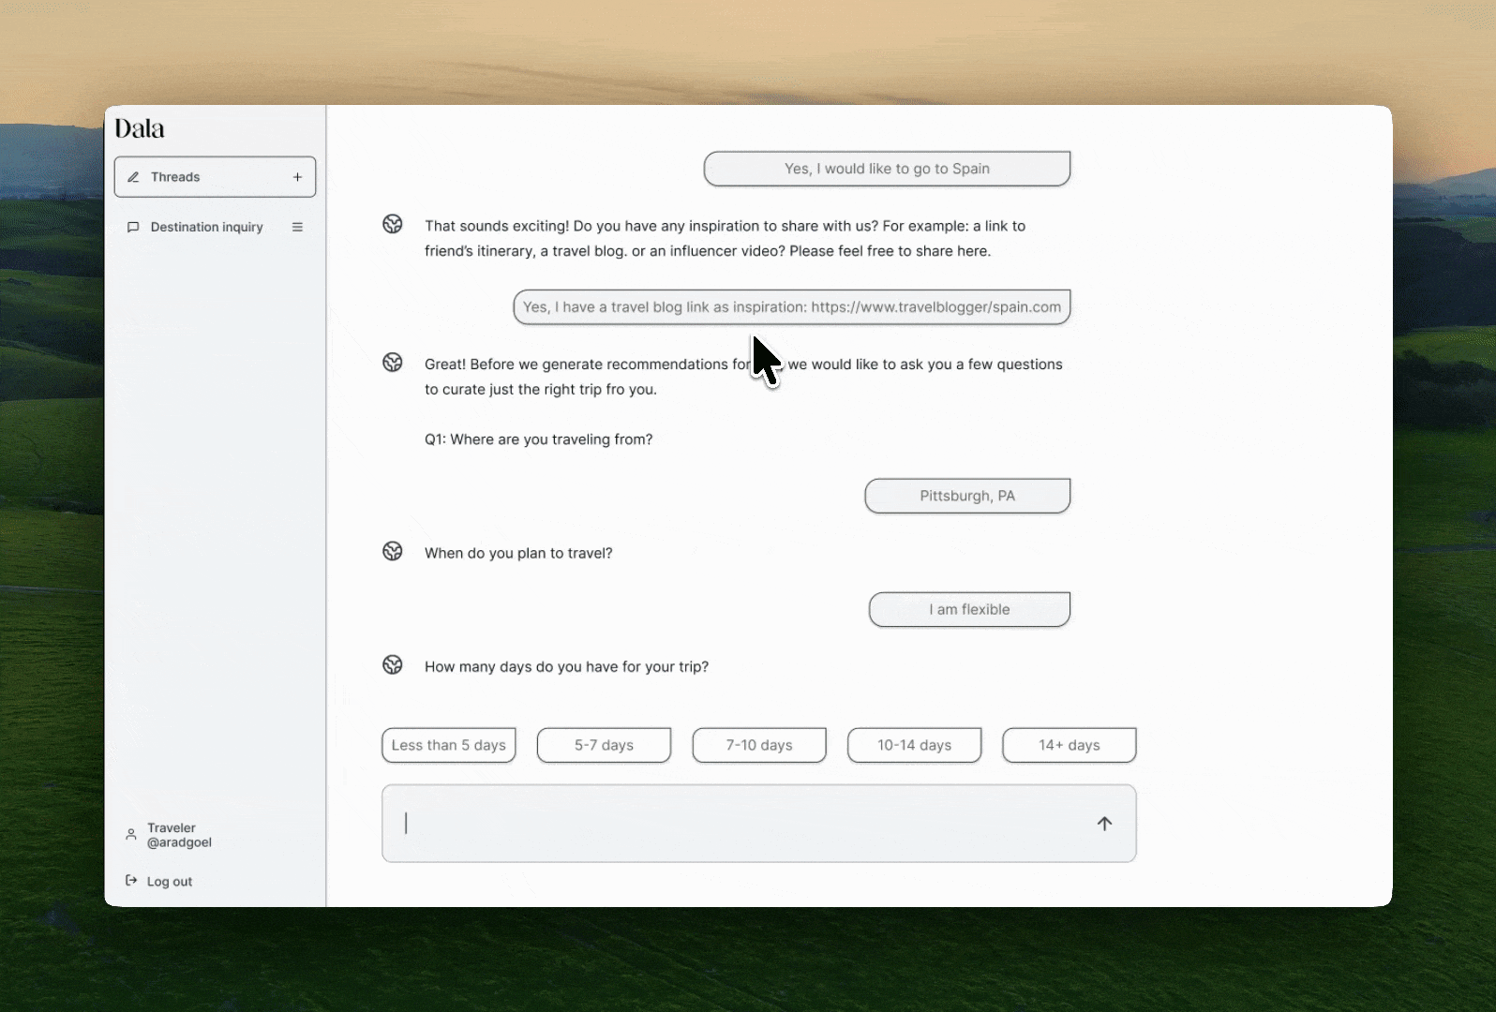Focus the message input field
Viewport: 1496px width, 1012px height.
(x=759, y=824)
